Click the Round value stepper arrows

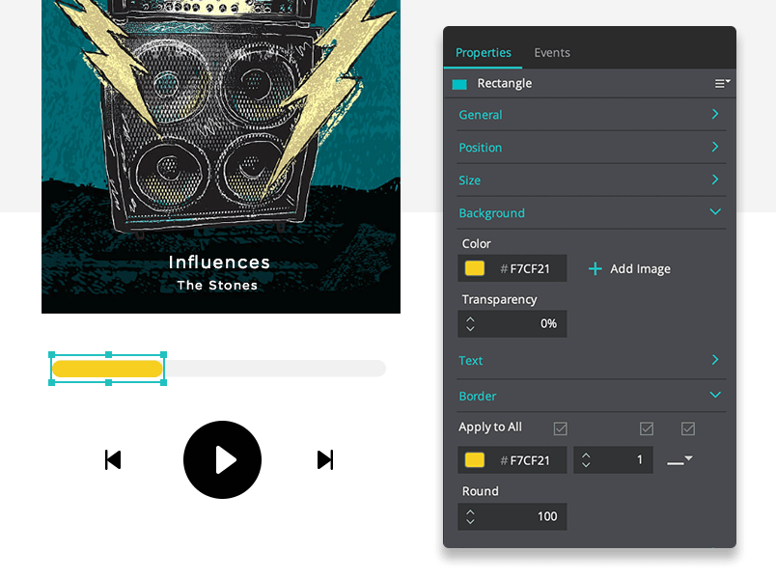[470, 516]
